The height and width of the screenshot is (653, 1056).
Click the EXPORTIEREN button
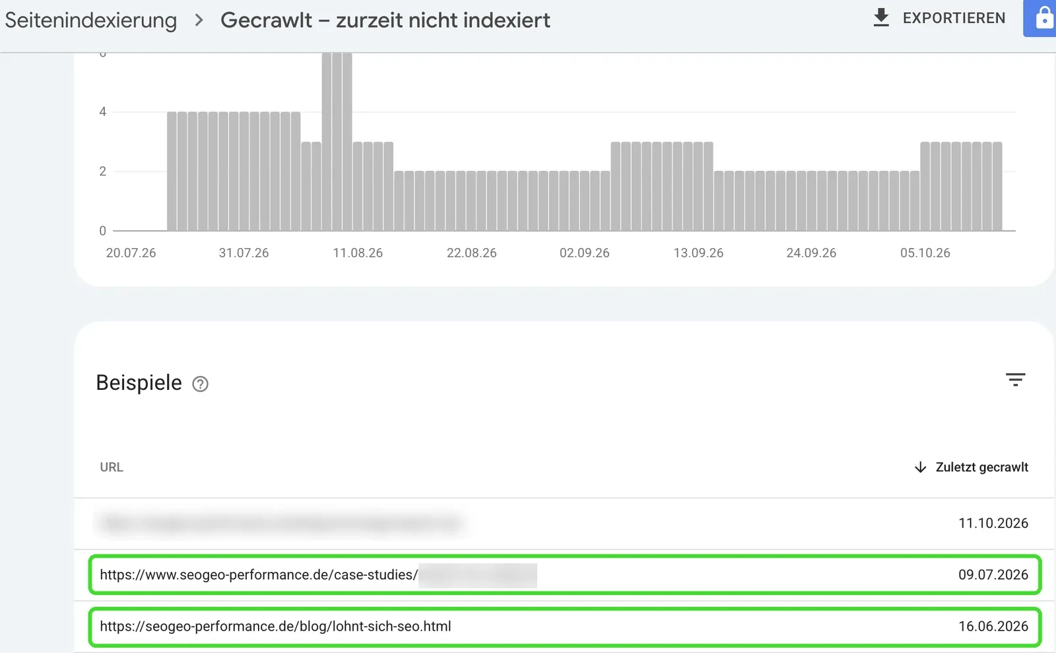click(939, 18)
